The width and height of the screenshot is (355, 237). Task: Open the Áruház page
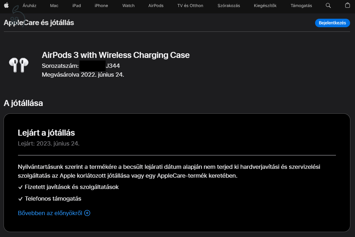30,5
